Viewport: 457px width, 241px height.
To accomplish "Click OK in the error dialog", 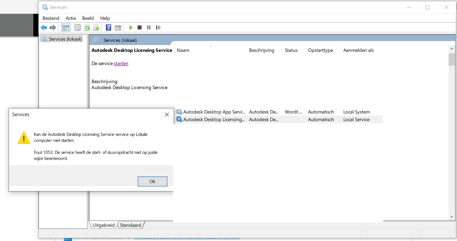I will click(152, 181).
